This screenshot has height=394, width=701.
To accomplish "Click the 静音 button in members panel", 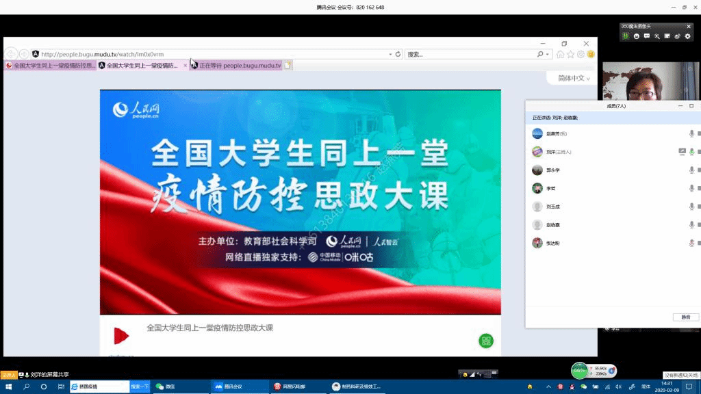I will coord(685,317).
